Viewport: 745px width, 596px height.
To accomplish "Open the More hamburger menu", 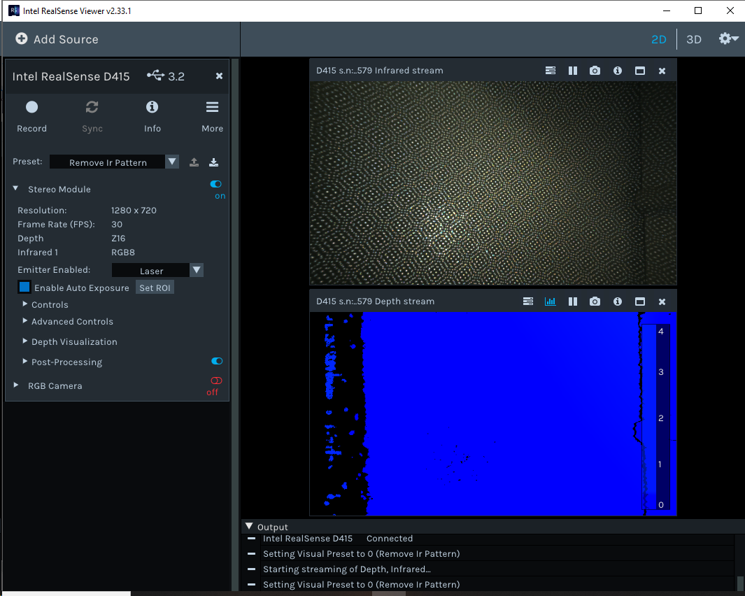I will tap(213, 108).
